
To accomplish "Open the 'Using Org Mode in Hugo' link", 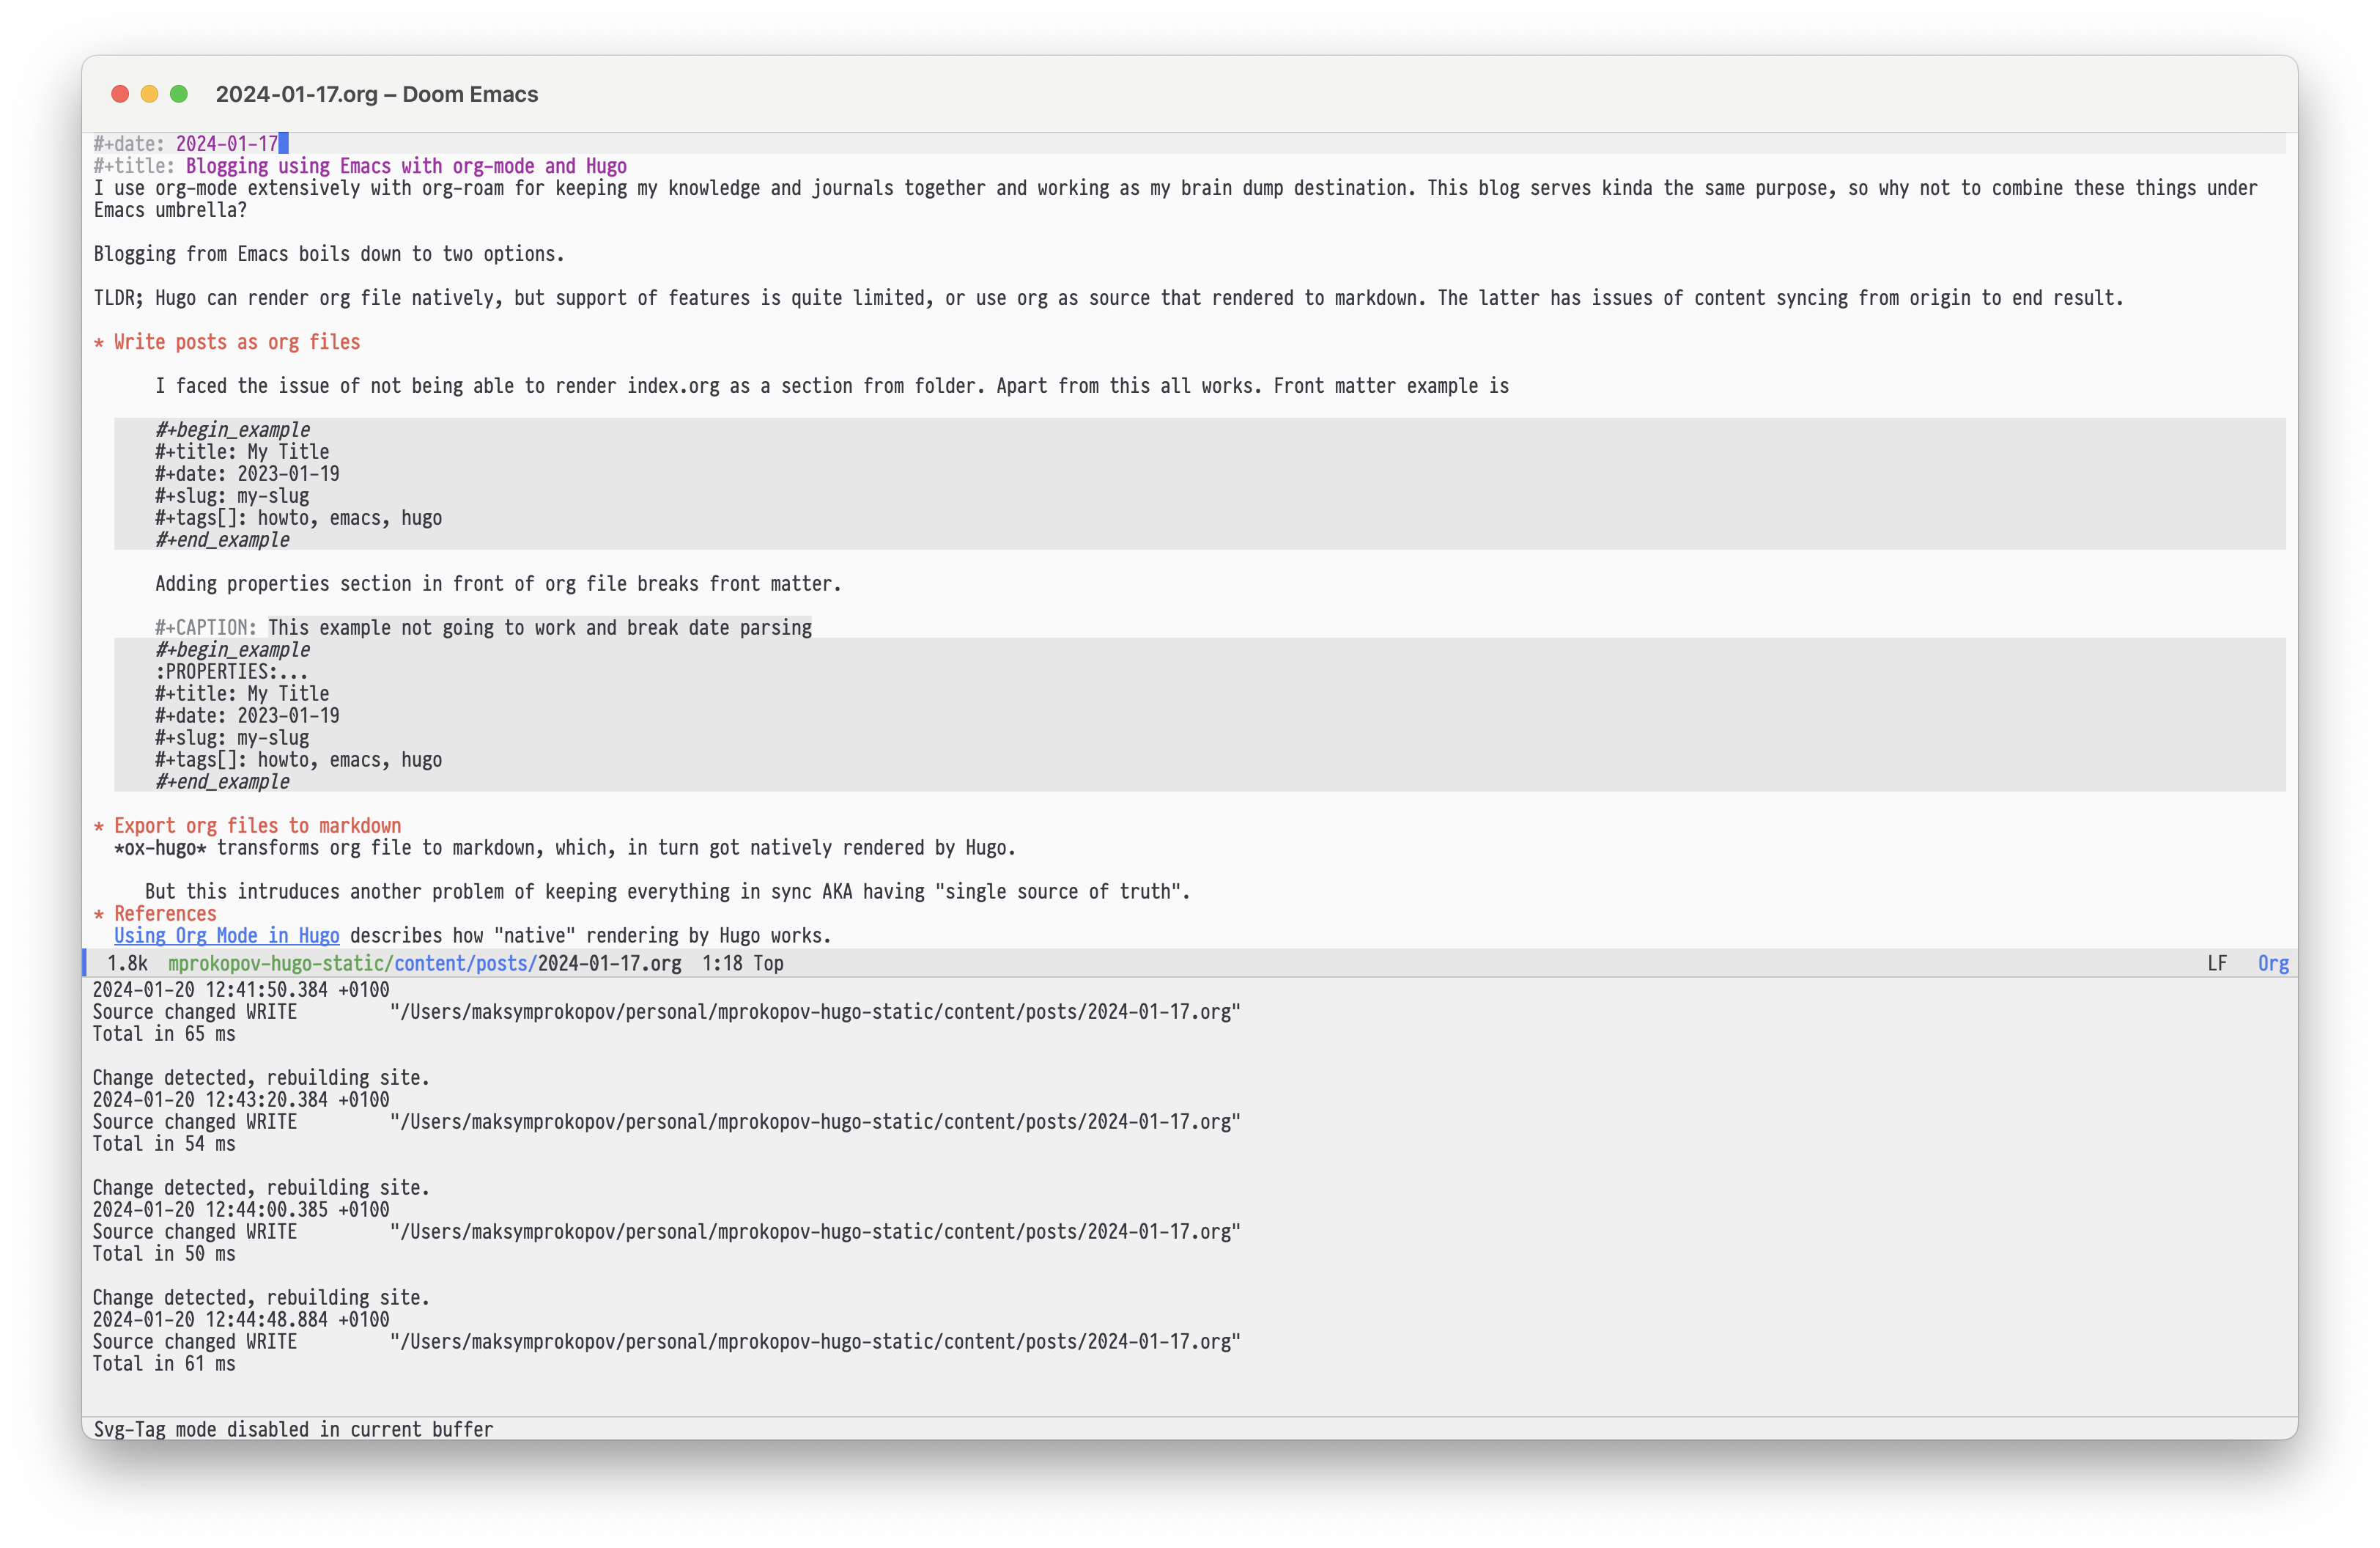I will tap(227, 935).
